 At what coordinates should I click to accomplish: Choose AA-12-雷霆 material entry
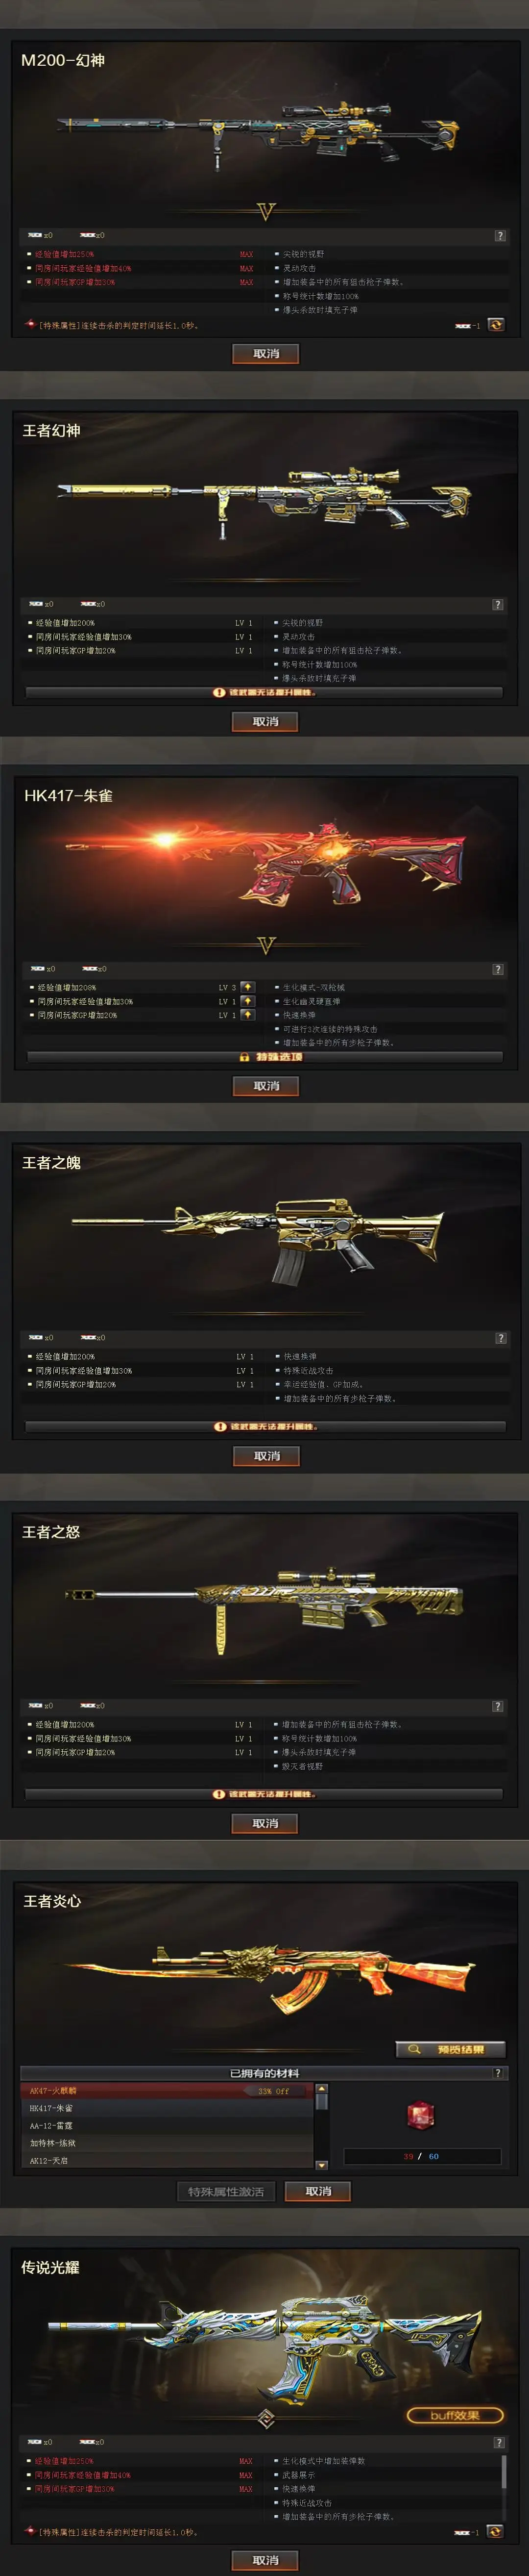(167, 2126)
